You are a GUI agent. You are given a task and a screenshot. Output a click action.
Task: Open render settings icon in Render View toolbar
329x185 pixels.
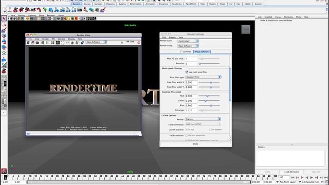click(52, 43)
